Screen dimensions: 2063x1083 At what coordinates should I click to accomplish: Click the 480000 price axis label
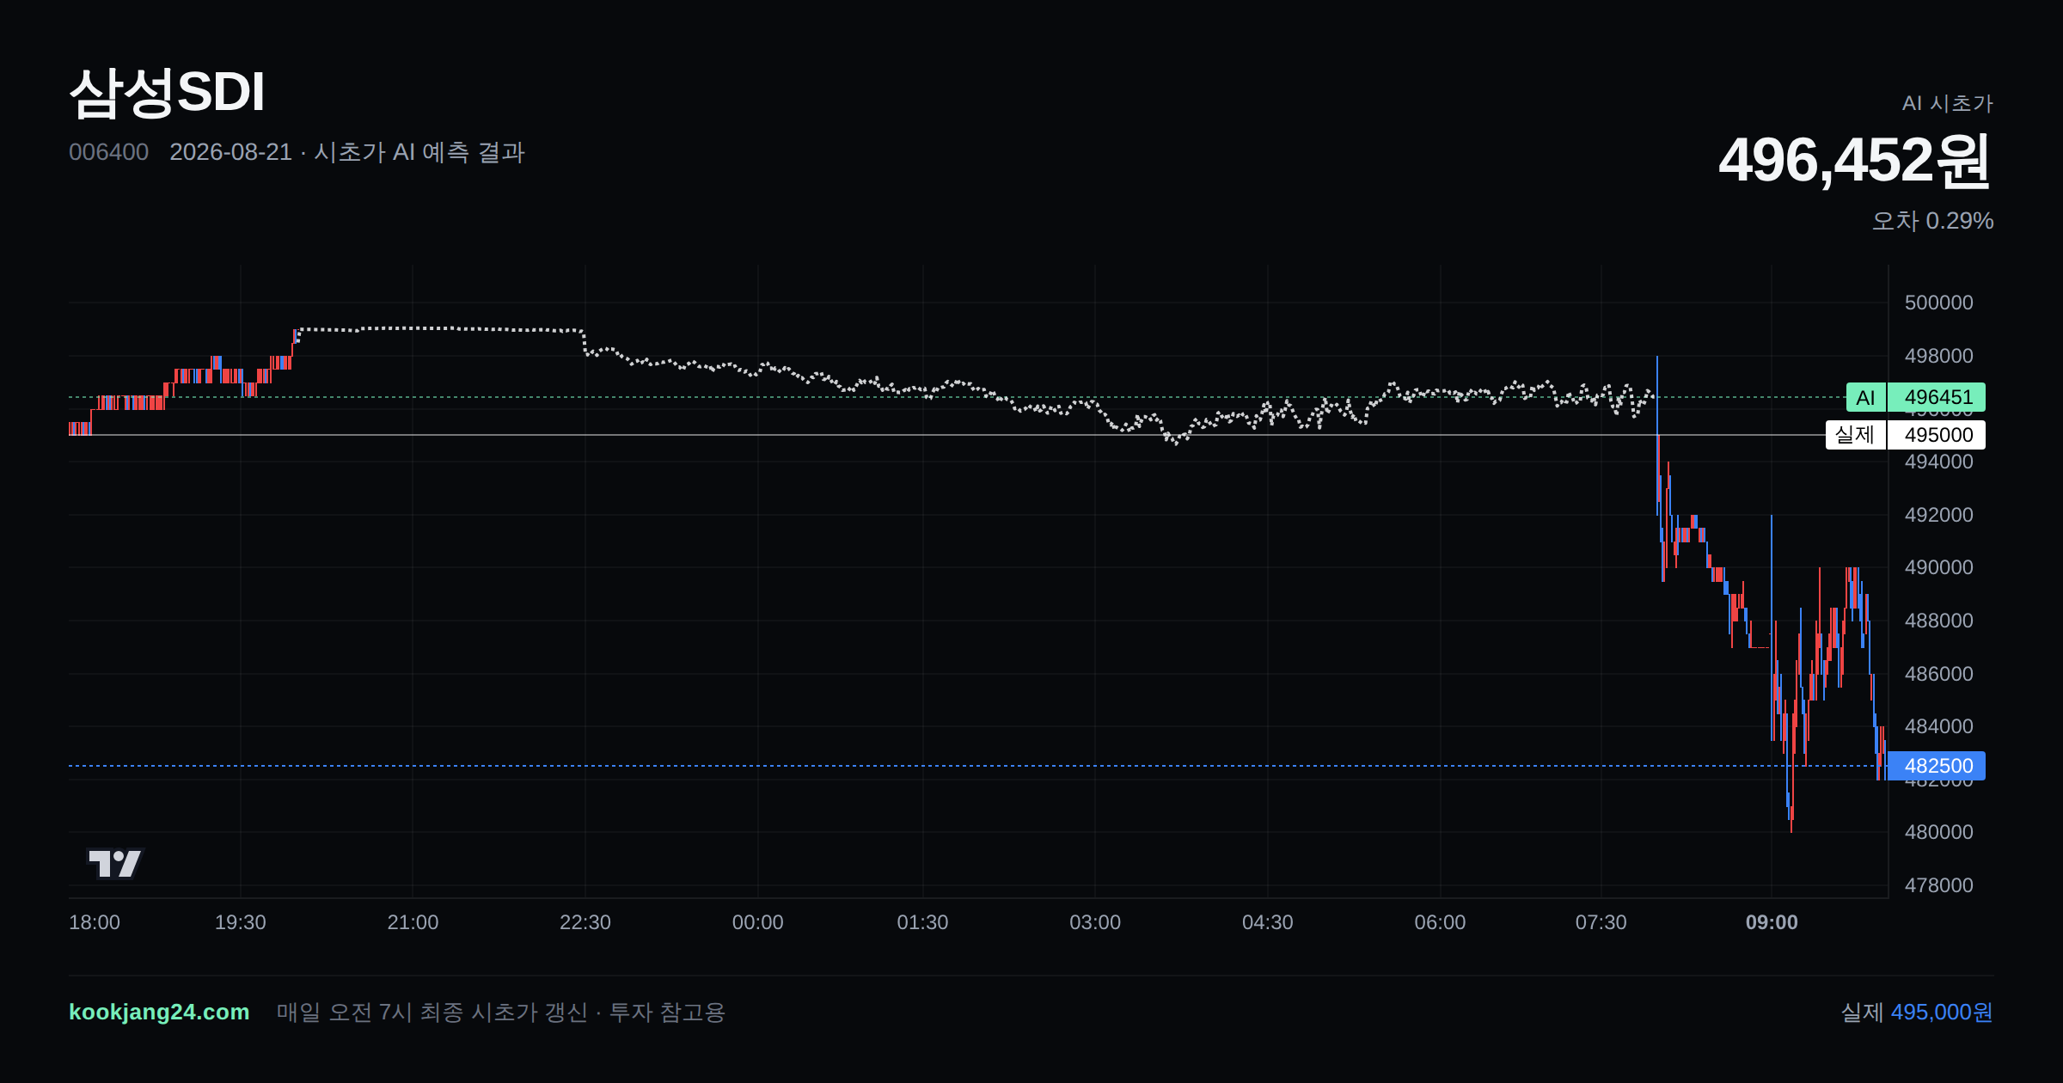click(x=1939, y=832)
